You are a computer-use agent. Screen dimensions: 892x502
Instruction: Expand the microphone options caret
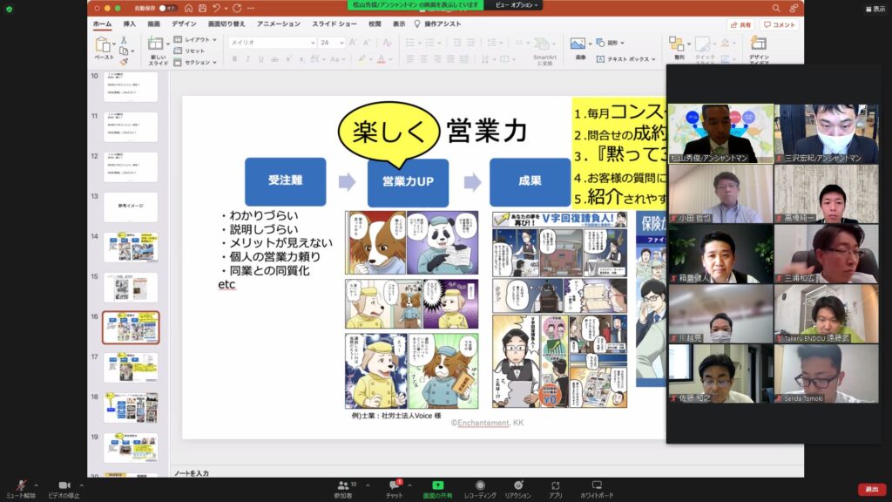[x=37, y=485]
